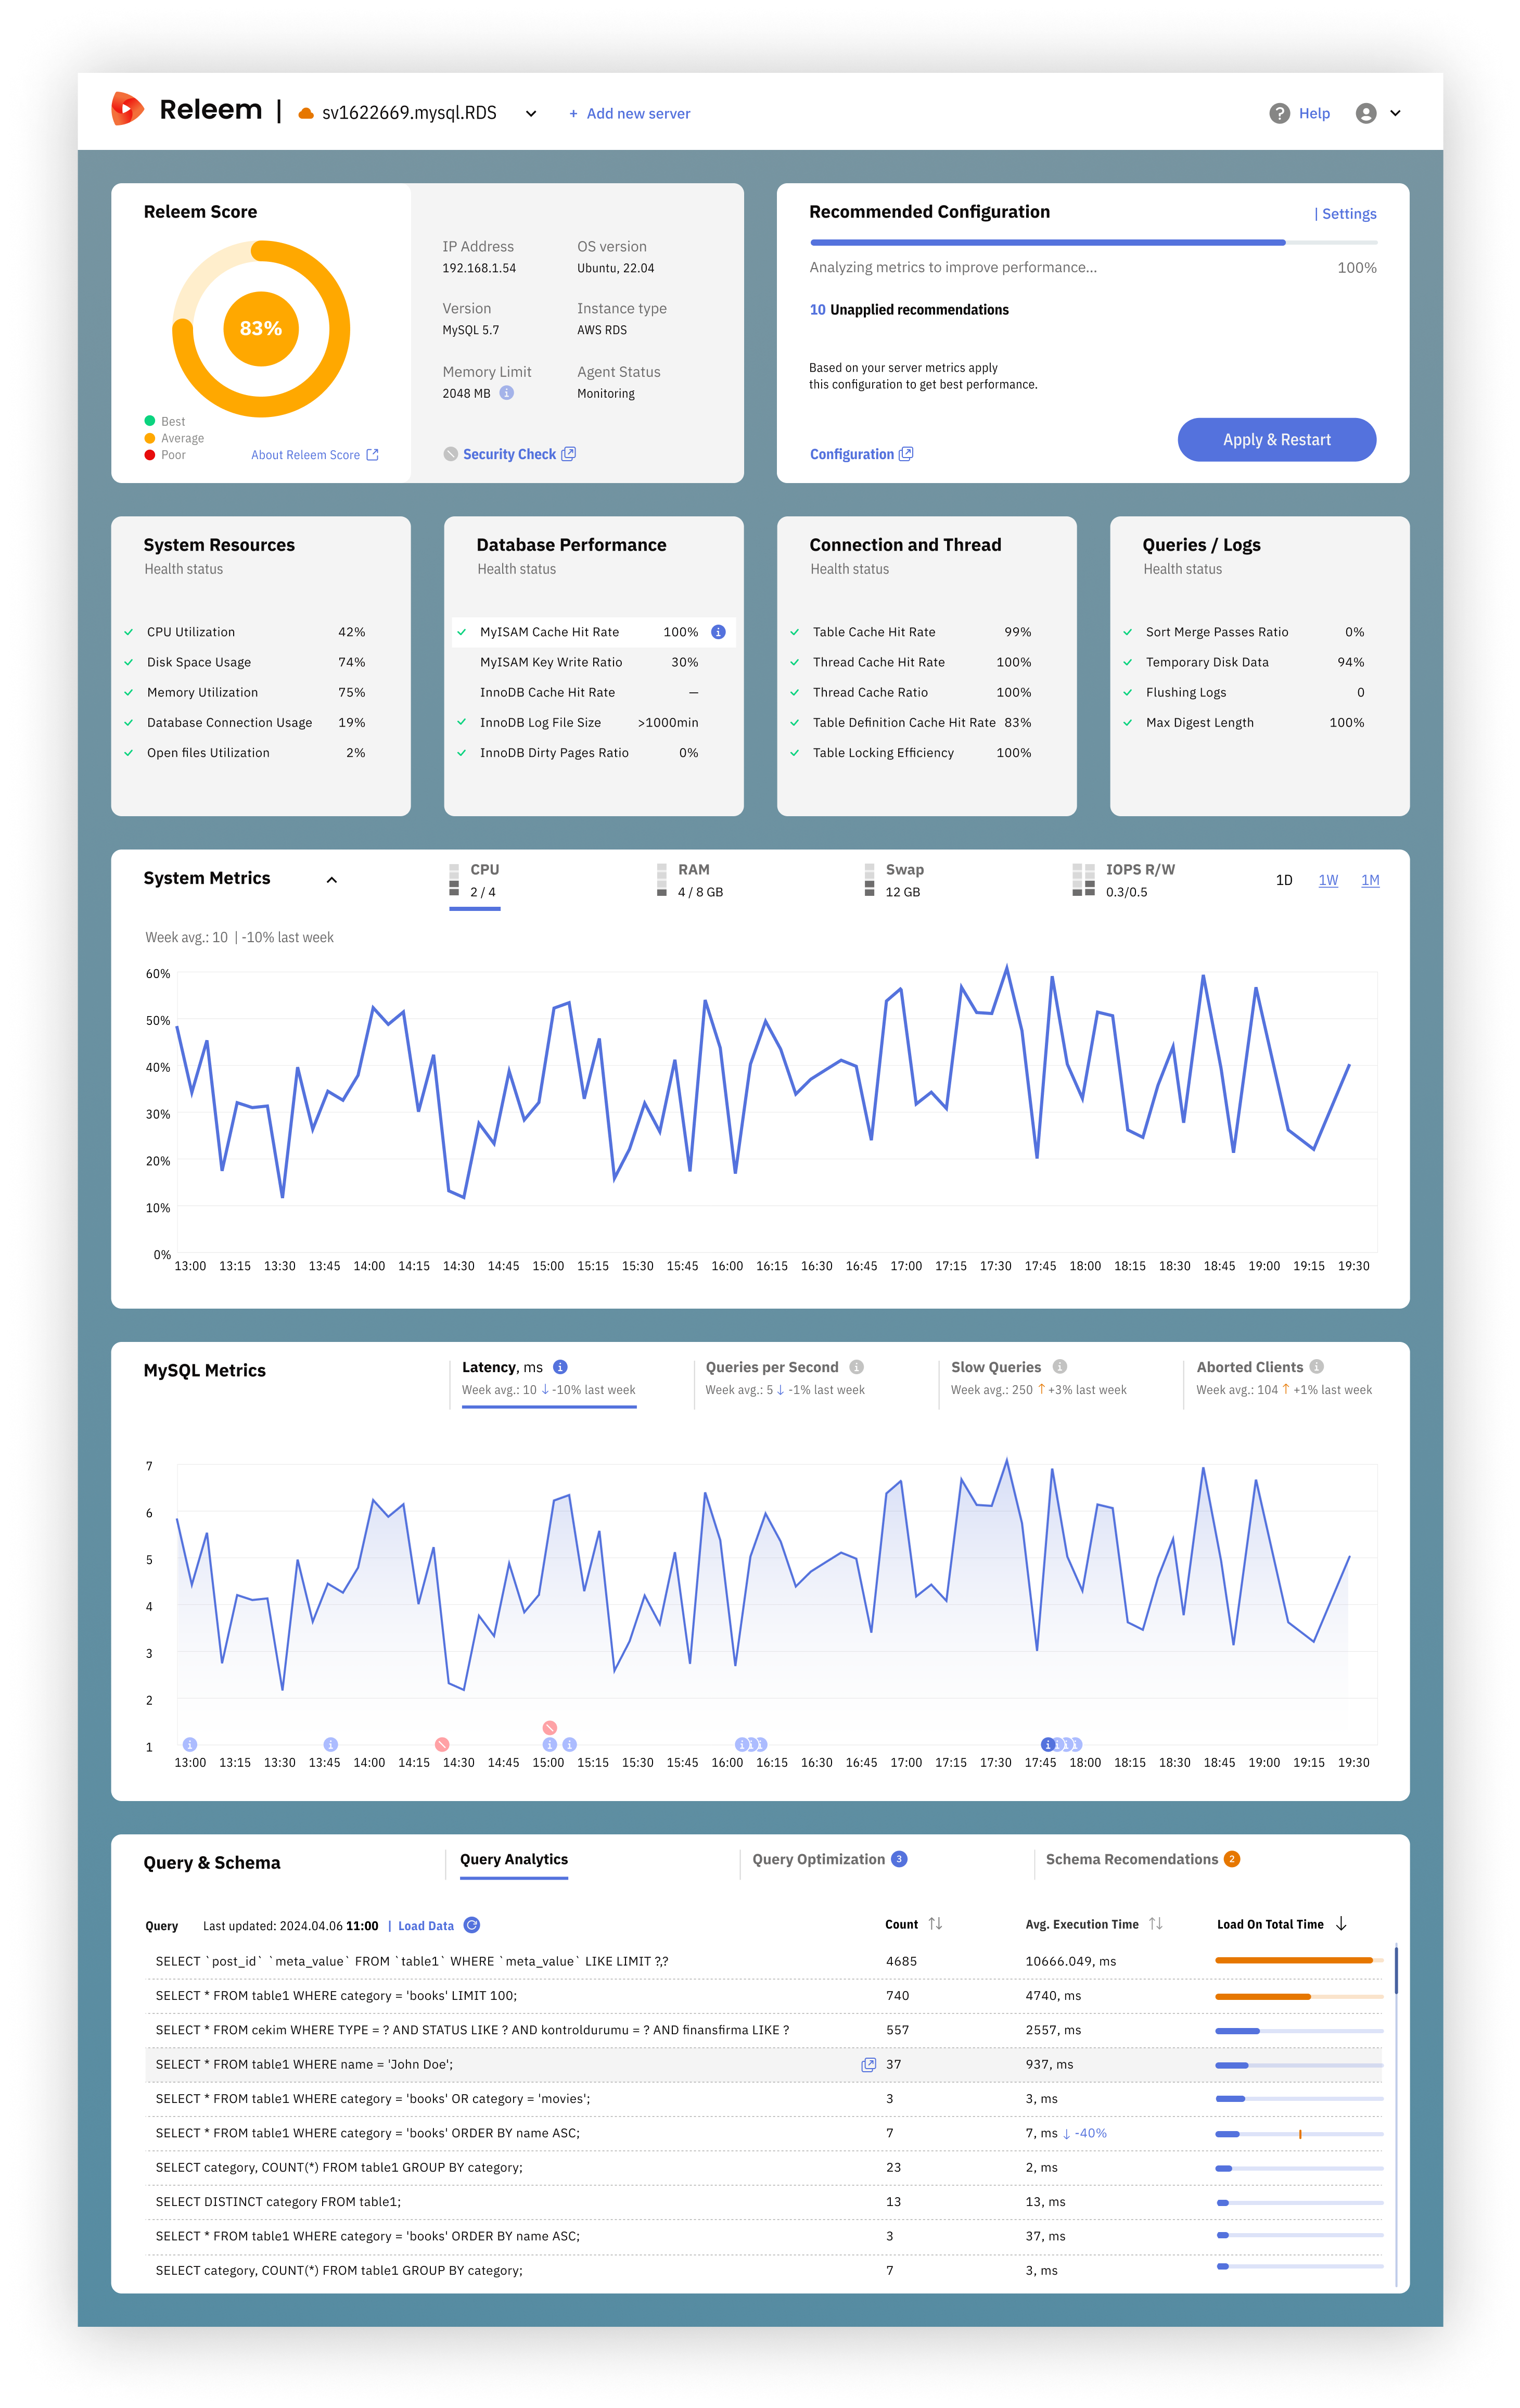
Task: Switch to Query Optimization tab
Action: (x=819, y=1859)
